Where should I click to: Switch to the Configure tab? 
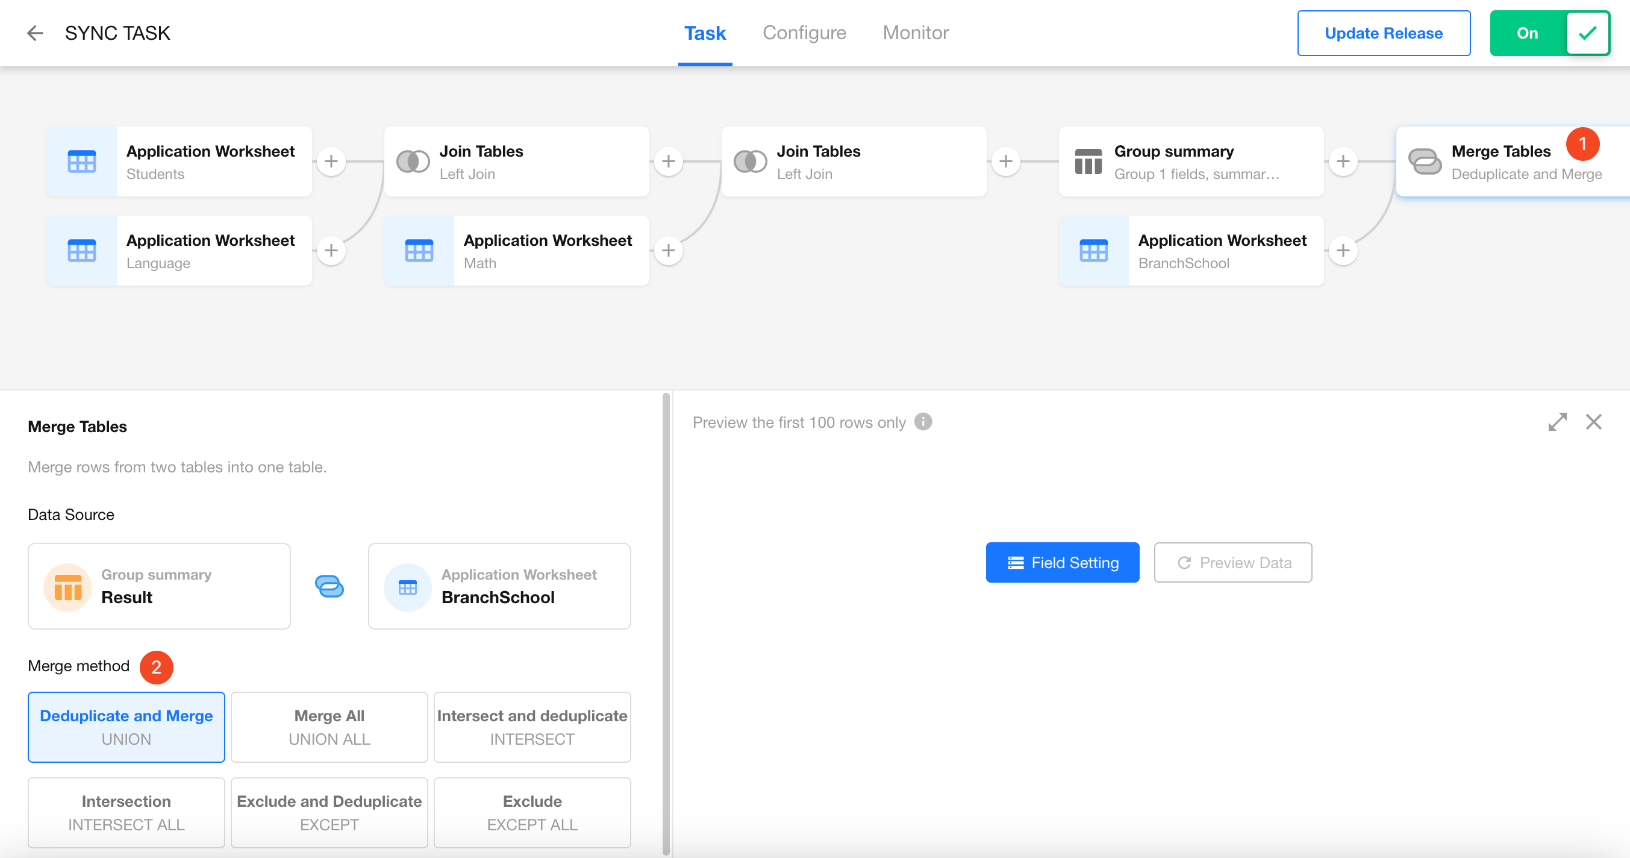point(804,33)
